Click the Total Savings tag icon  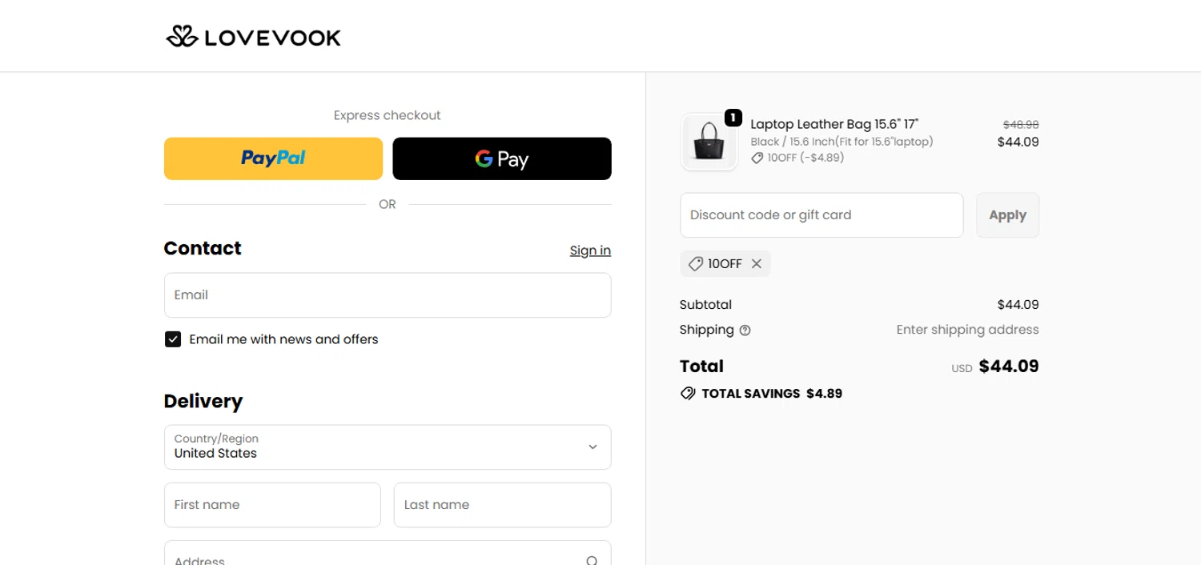click(688, 394)
